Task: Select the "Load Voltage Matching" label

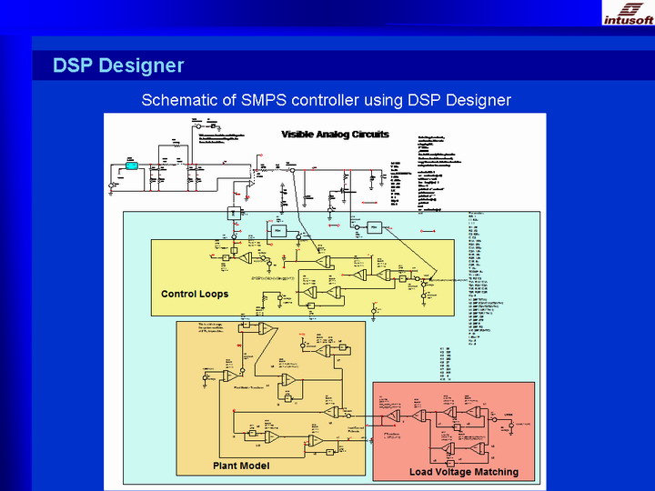Action: pyautogui.click(x=464, y=472)
